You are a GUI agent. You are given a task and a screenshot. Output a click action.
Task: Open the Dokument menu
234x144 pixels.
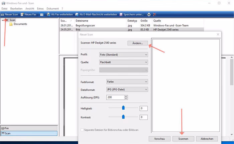(52, 9)
